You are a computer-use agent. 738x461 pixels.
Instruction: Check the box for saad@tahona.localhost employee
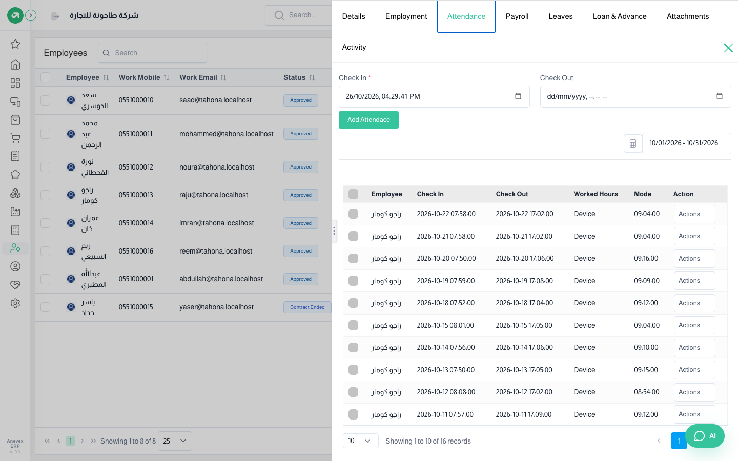click(46, 100)
